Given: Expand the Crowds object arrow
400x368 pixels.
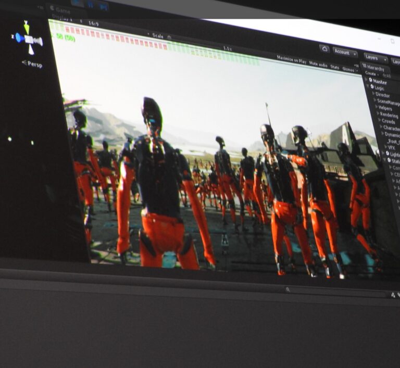Looking at the screenshot, I should [379, 120].
